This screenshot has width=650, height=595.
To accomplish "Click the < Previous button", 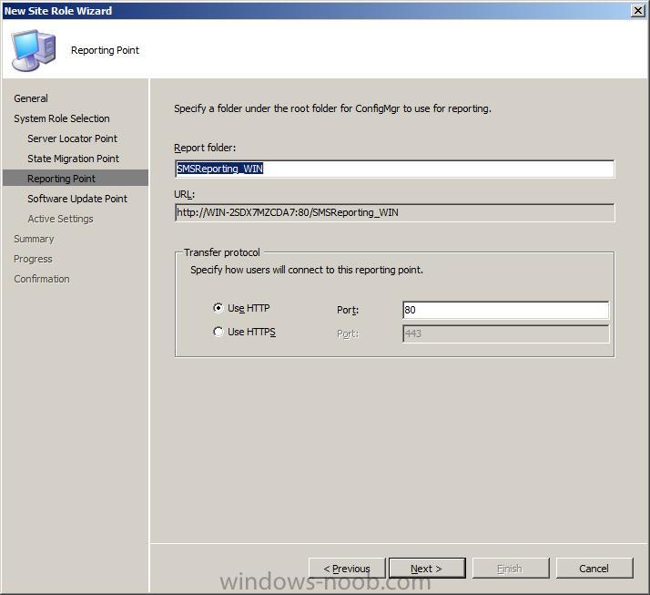I will point(347,568).
